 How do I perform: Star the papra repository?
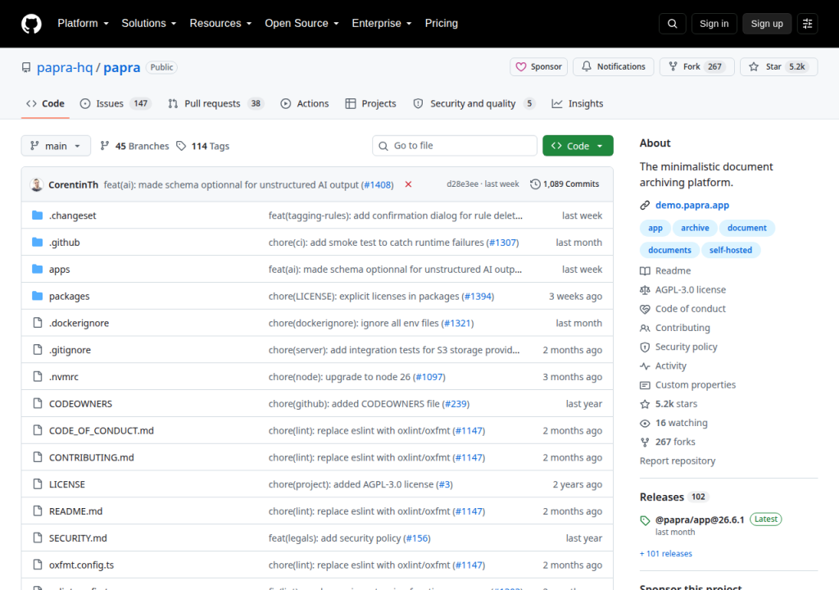coord(778,67)
